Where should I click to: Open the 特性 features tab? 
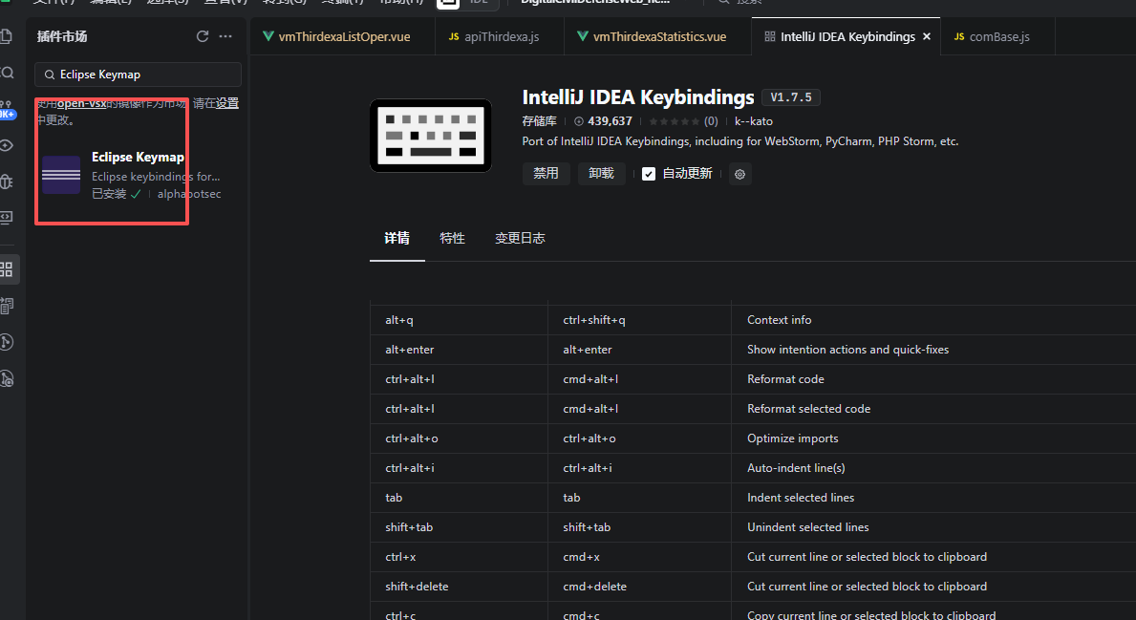pyautogui.click(x=452, y=238)
